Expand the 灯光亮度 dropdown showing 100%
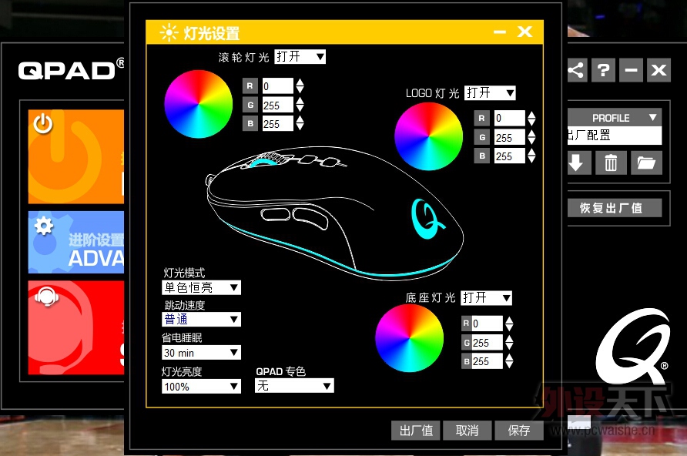This screenshot has width=687, height=456. pos(201,387)
